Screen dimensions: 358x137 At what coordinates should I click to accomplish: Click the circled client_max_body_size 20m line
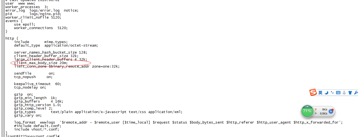(x=41, y=63)
